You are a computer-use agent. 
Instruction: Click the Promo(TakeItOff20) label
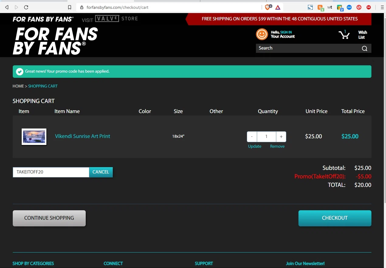320,176
